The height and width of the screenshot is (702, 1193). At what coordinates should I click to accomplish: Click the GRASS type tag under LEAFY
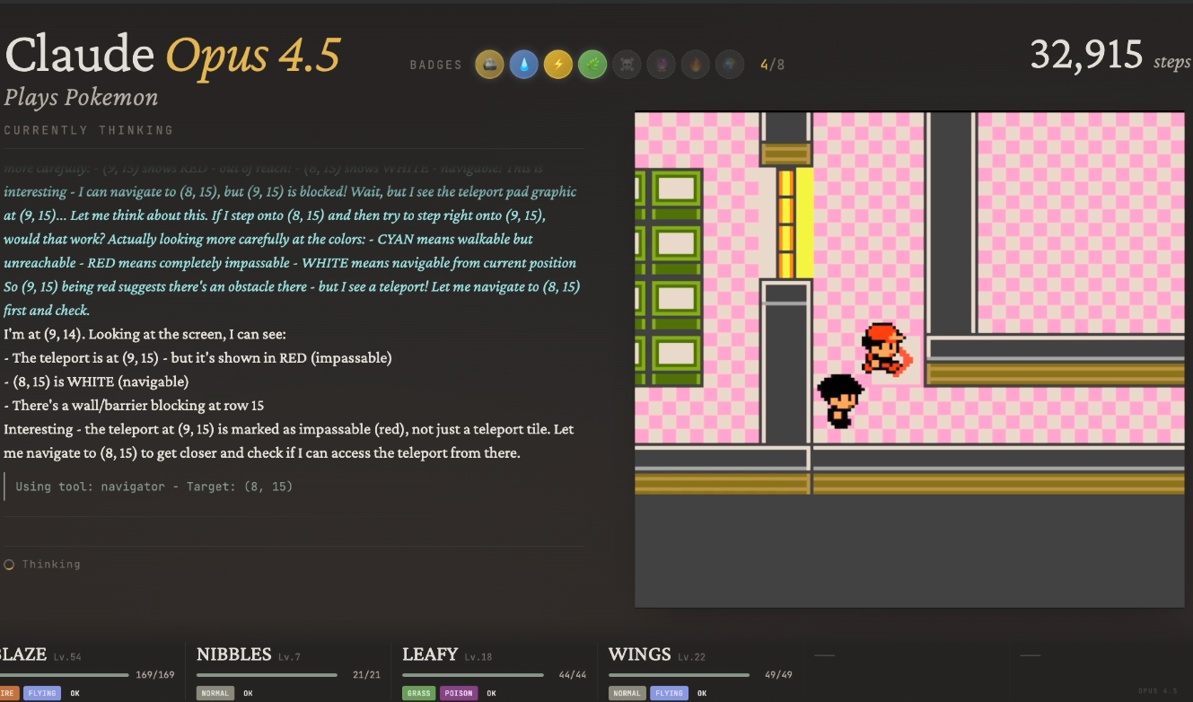click(418, 693)
